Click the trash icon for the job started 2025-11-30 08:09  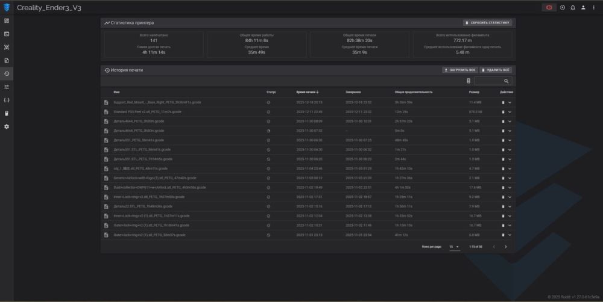click(x=503, y=122)
